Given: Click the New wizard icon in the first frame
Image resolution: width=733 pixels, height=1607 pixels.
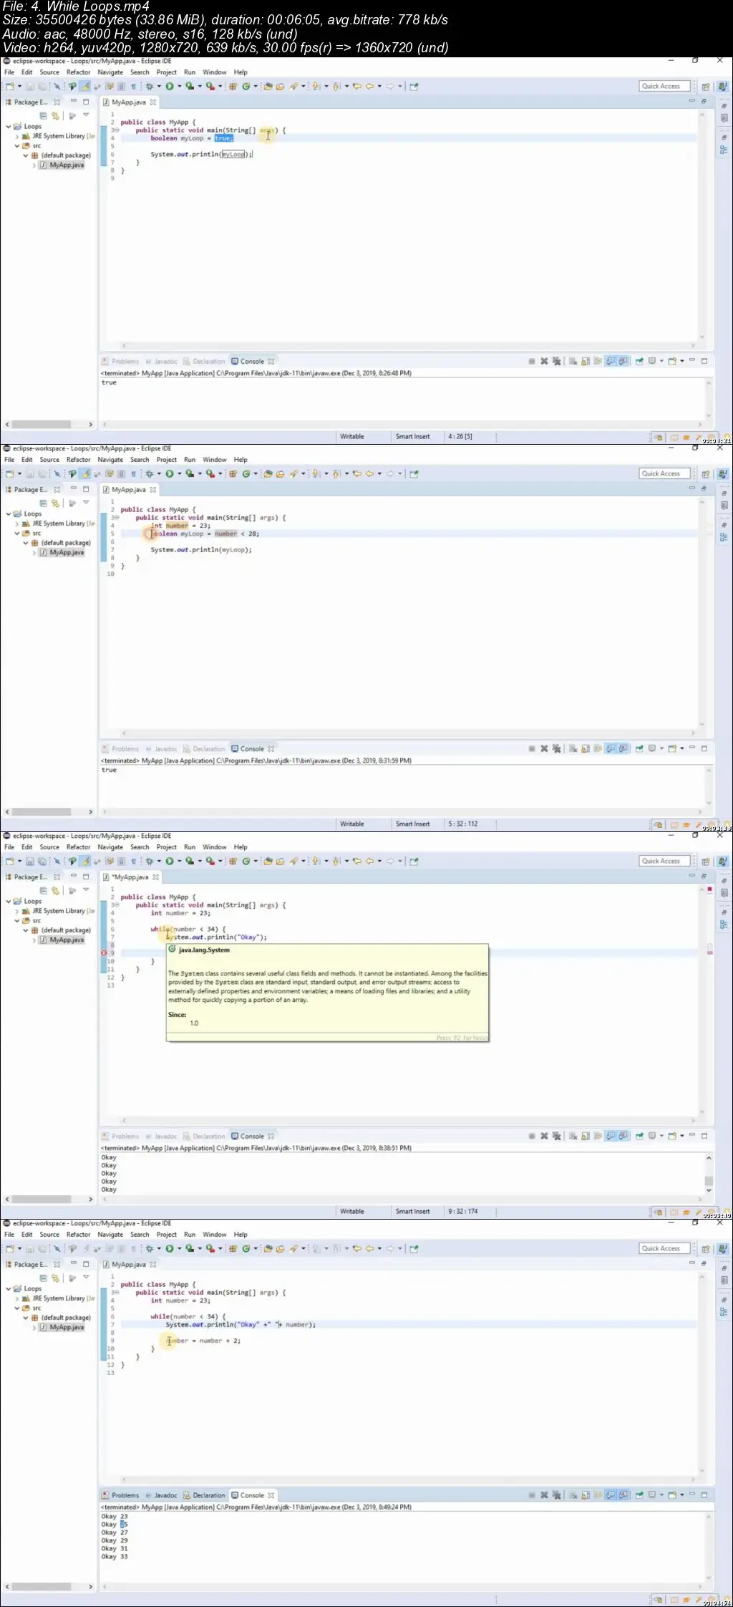Looking at the screenshot, I should click(x=9, y=86).
